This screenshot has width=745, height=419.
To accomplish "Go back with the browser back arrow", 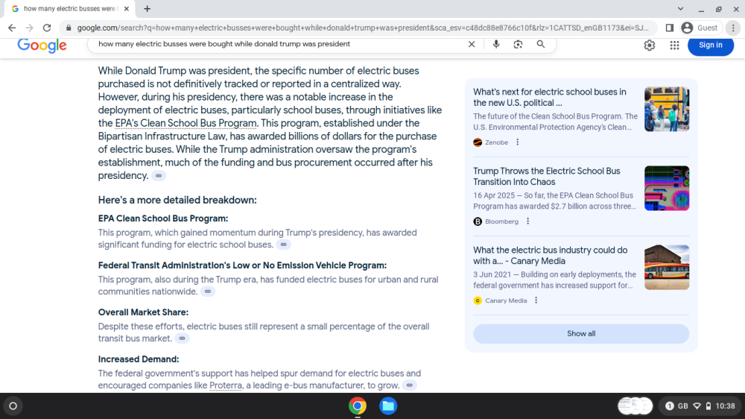I will (12, 28).
